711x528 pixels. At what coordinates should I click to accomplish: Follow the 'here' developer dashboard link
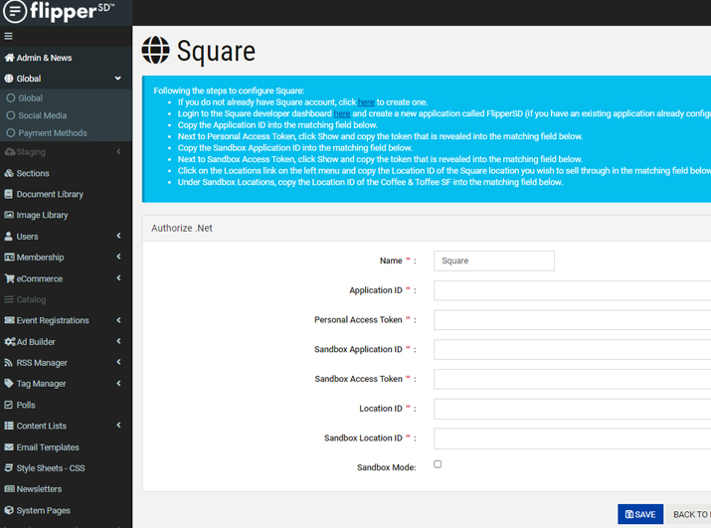[342, 113]
